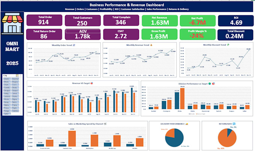Click Customer Satisfaction in the header
255x152 pixels.
[x=132, y=9]
